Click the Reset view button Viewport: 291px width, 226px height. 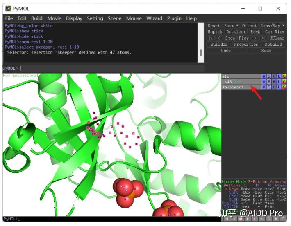point(214,26)
